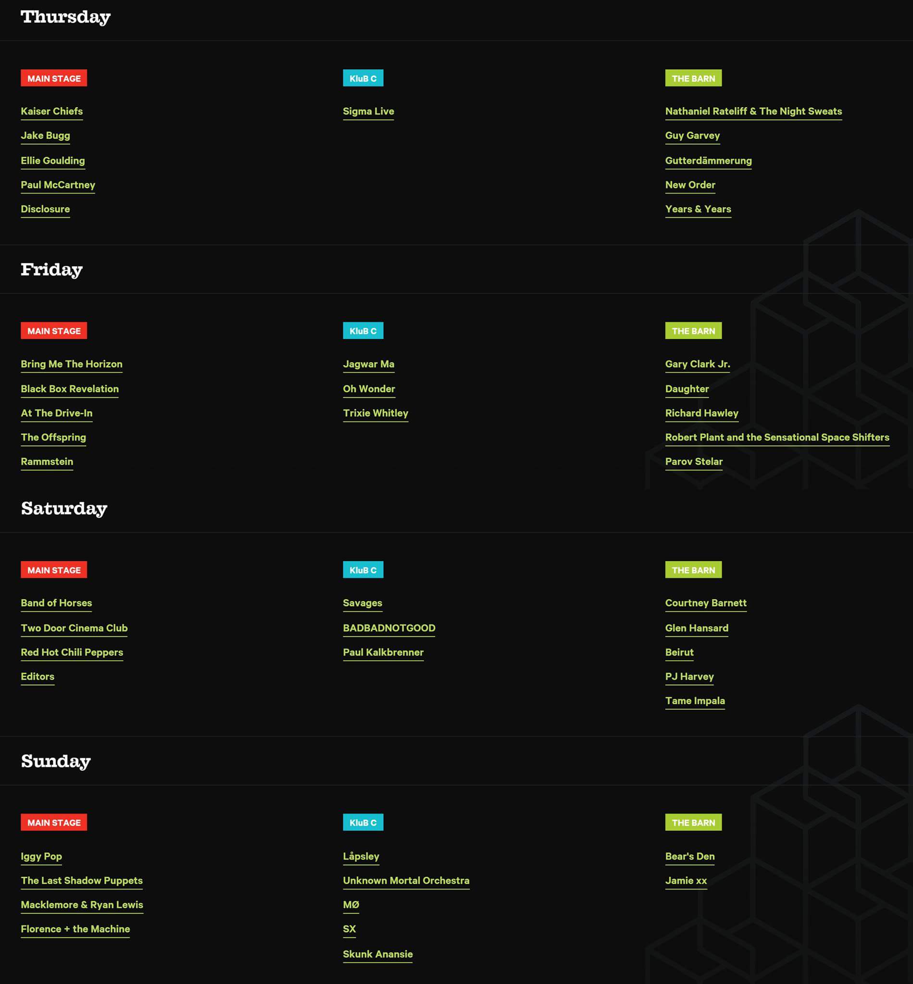Select Florence + the Machine link
The image size is (913, 984).
75,929
